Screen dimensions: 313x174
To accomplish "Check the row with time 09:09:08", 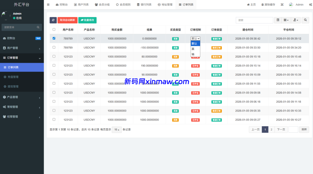I will pos(54,92).
